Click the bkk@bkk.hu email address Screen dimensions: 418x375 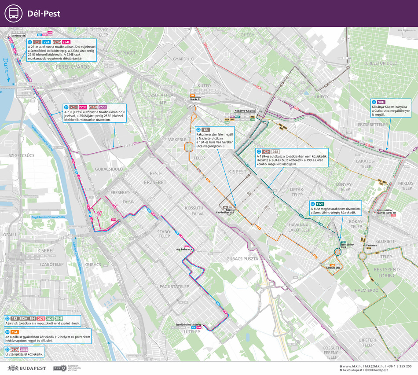pyautogui.click(x=374, y=367)
